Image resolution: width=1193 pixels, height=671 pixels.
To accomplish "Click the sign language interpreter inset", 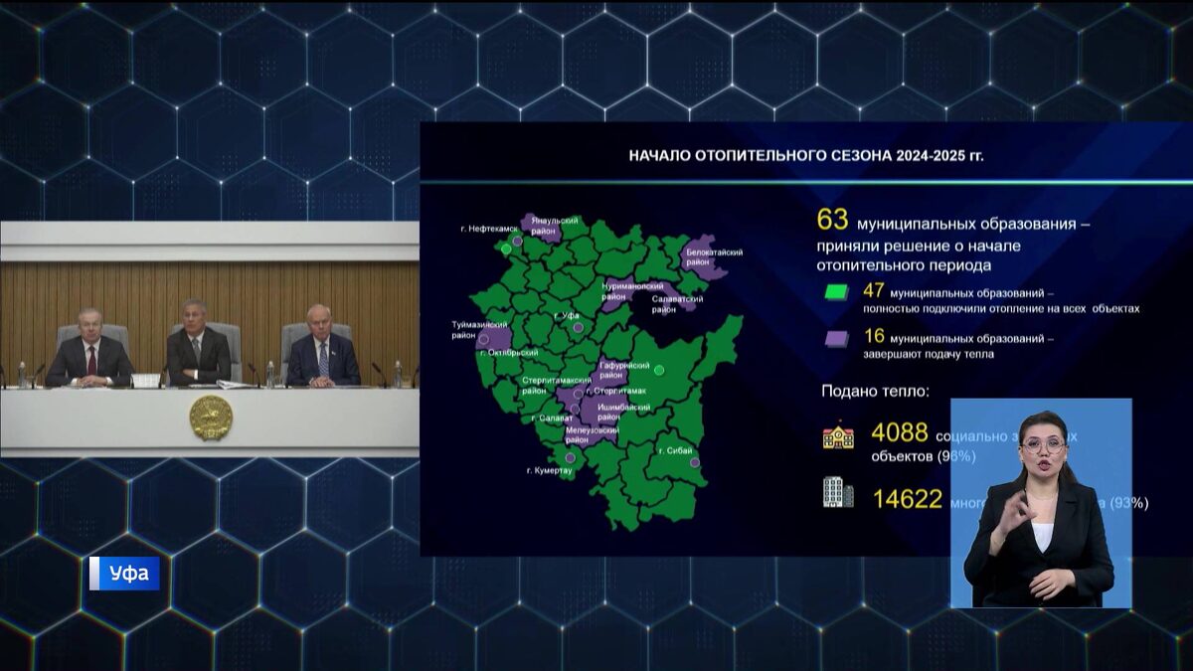I will point(1041,503).
